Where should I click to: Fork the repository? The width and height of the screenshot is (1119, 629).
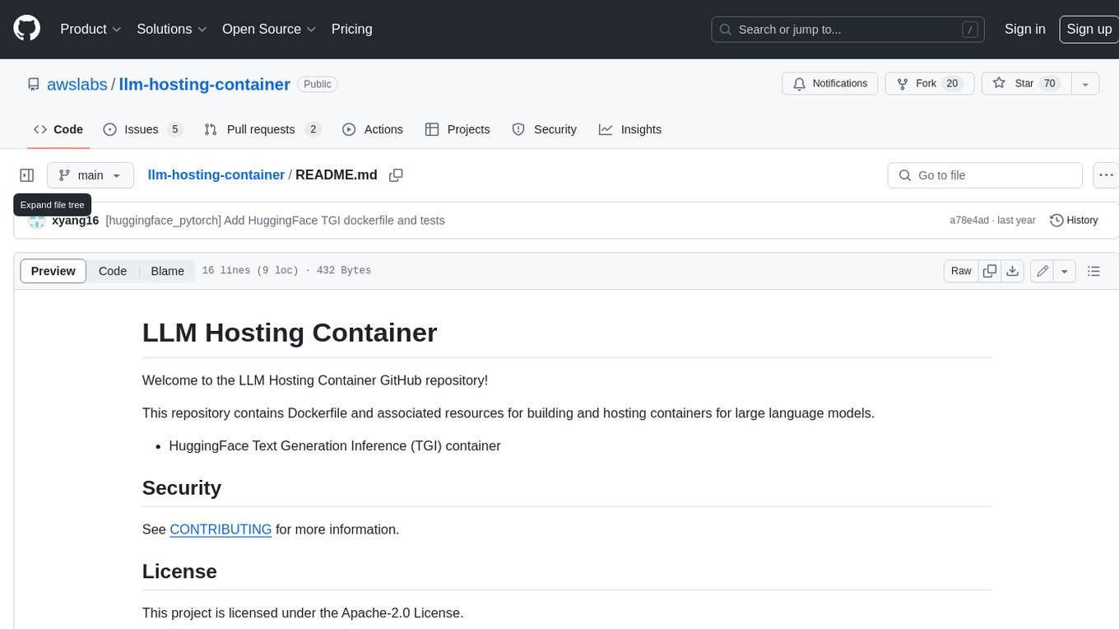click(x=930, y=83)
